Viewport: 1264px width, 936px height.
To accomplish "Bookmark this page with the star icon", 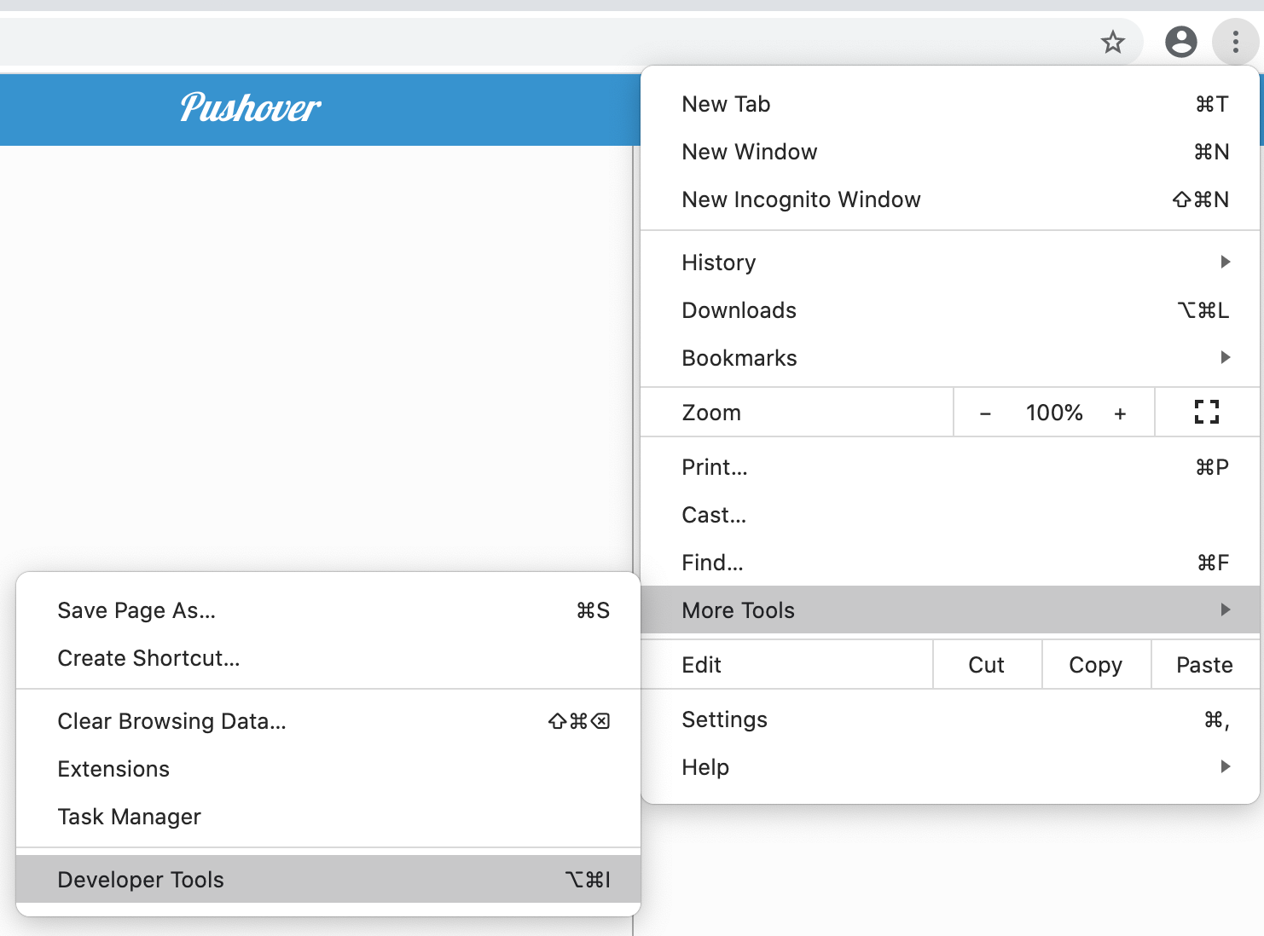I will click(1112, 42).
